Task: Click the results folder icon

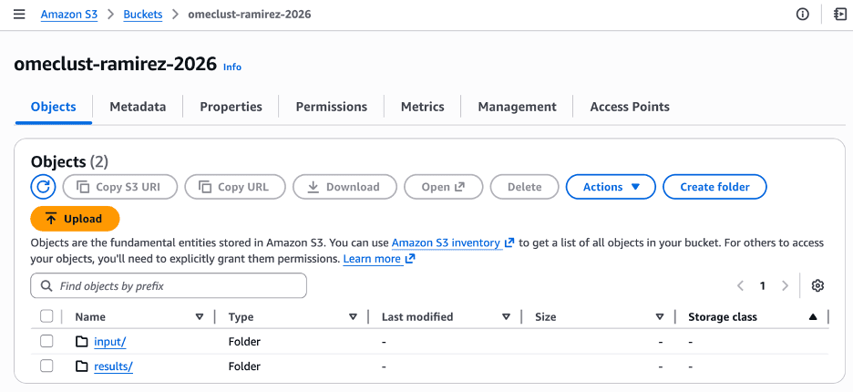Action: [82, 366]
